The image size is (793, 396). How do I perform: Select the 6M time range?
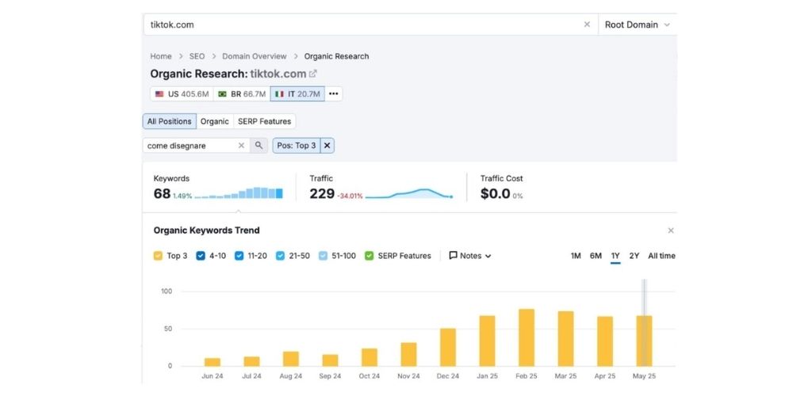pyautogui.click(x=596, y=256)
